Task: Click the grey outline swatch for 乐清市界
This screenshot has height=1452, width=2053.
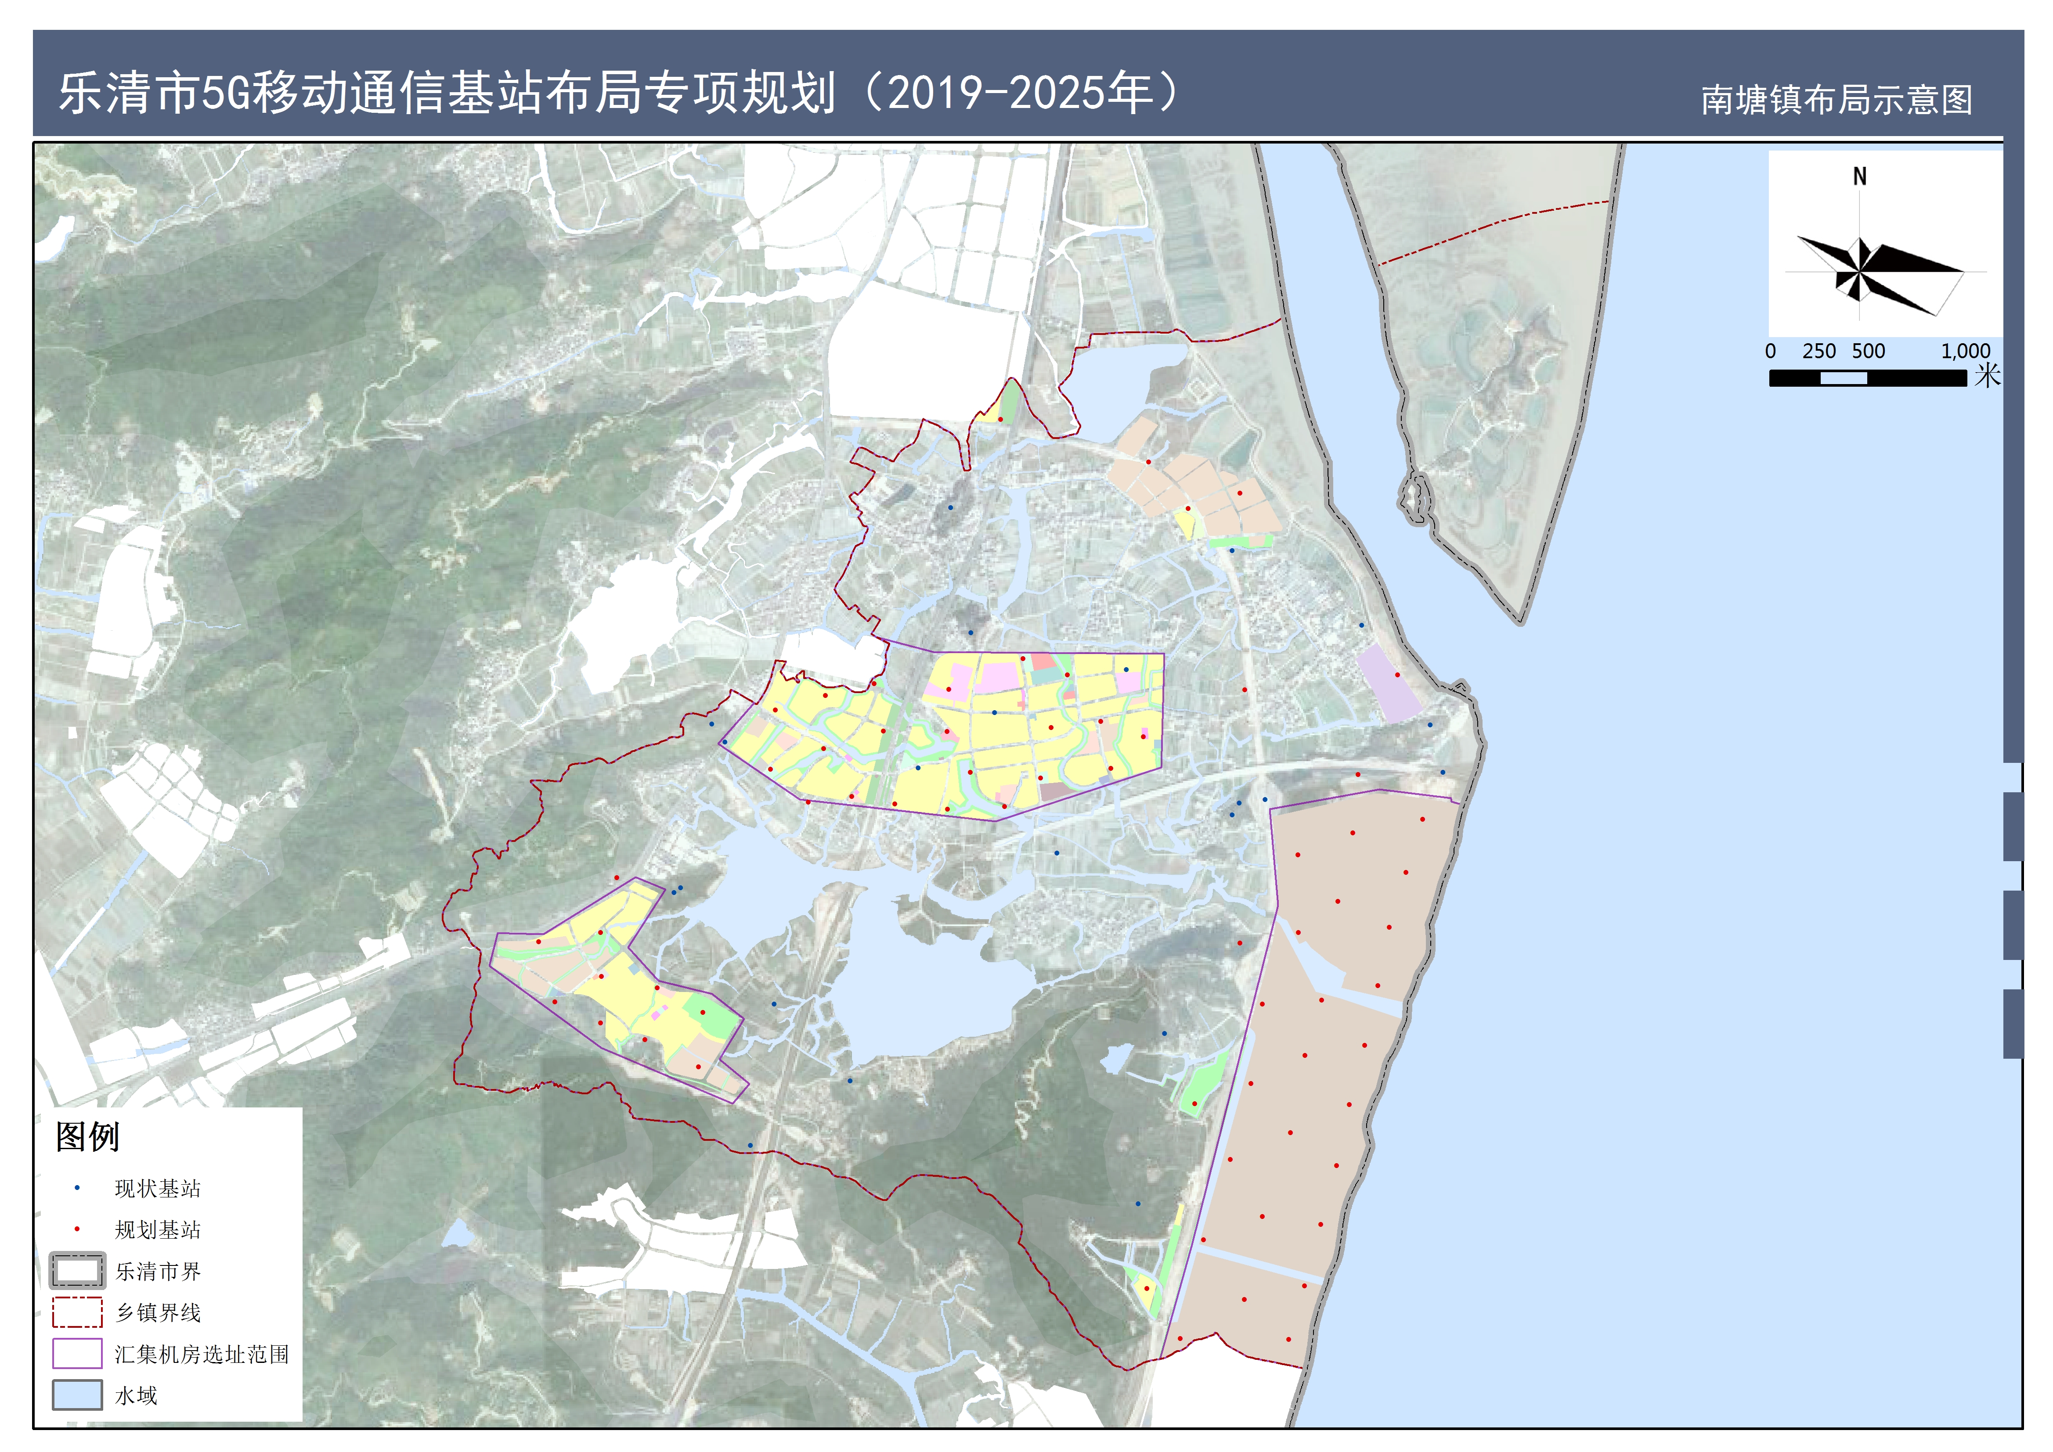Action: [x=77, y=1270]
